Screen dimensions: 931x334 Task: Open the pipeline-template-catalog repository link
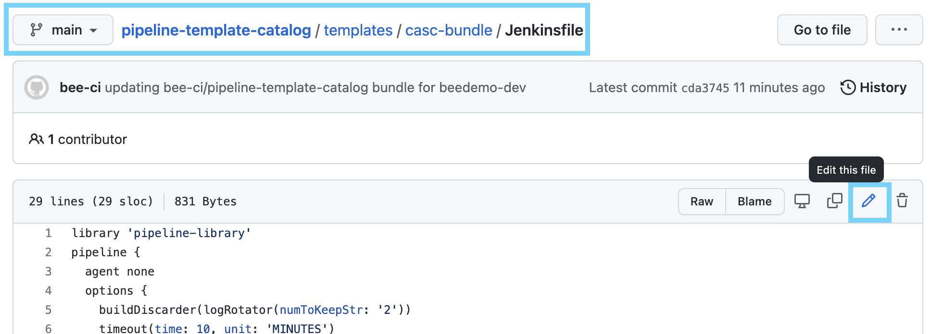click(x=216, y=30)
